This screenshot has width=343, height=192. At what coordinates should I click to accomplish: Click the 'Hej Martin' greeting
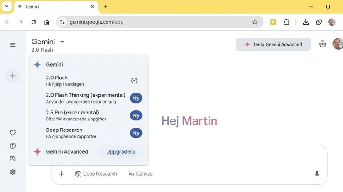[189, 121]
